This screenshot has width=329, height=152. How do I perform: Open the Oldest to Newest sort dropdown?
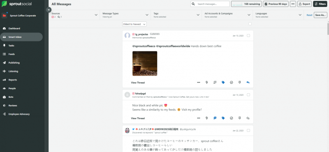tap(134, 24)
